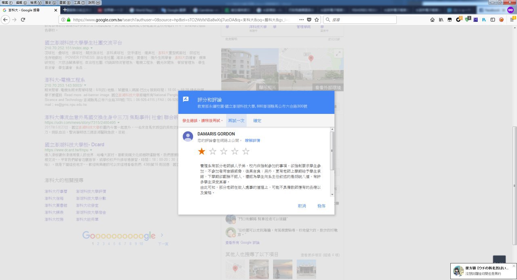Set rating to the second star
This screenshot has height=280, width=517.
click(213, 152)
